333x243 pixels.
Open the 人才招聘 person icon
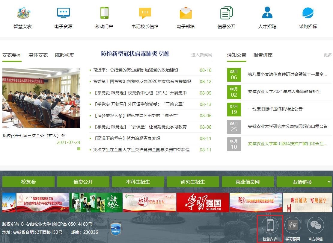(267, 13)
